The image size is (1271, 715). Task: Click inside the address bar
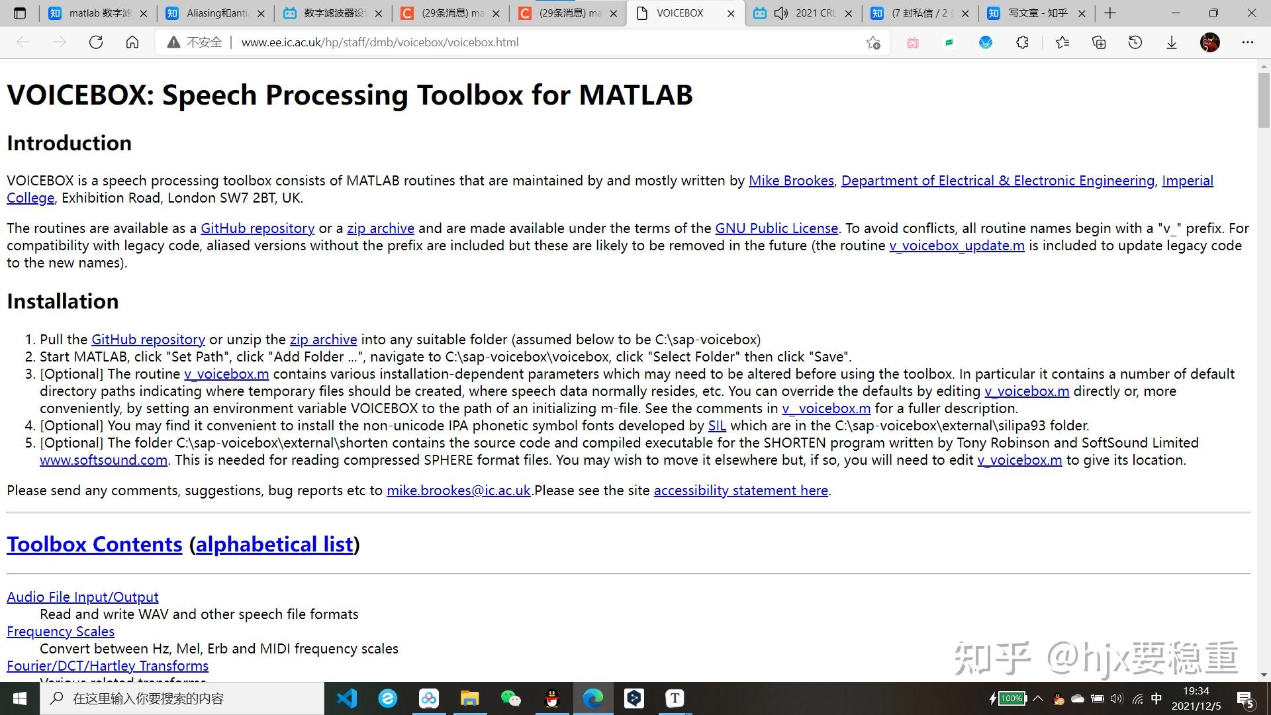pos(463,42)
